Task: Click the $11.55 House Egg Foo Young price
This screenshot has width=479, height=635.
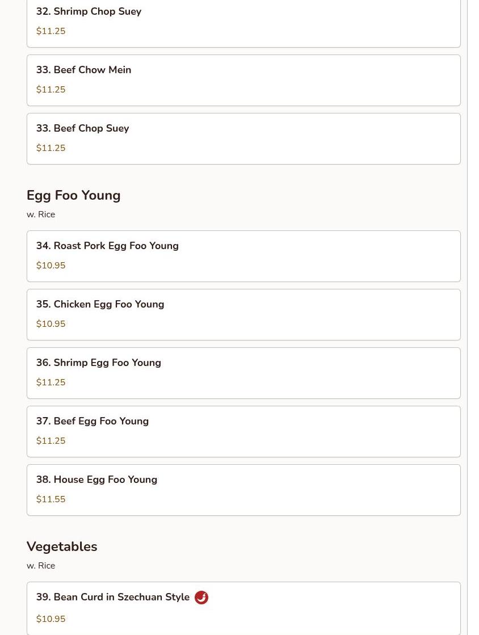Action: pos(51,499)
